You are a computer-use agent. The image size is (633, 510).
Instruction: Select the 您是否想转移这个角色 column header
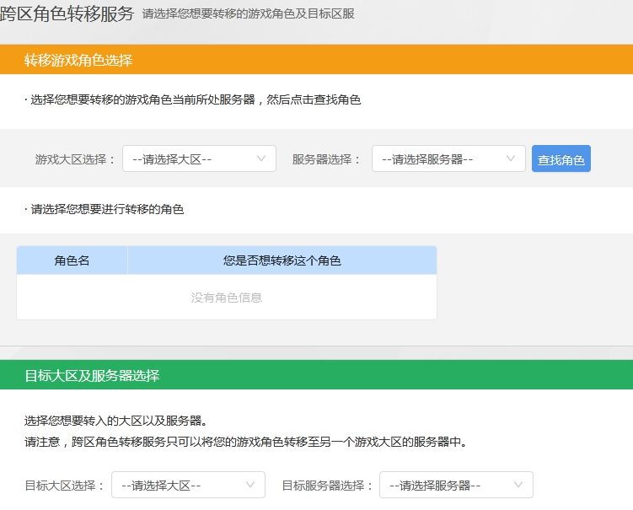click(282, 260)
